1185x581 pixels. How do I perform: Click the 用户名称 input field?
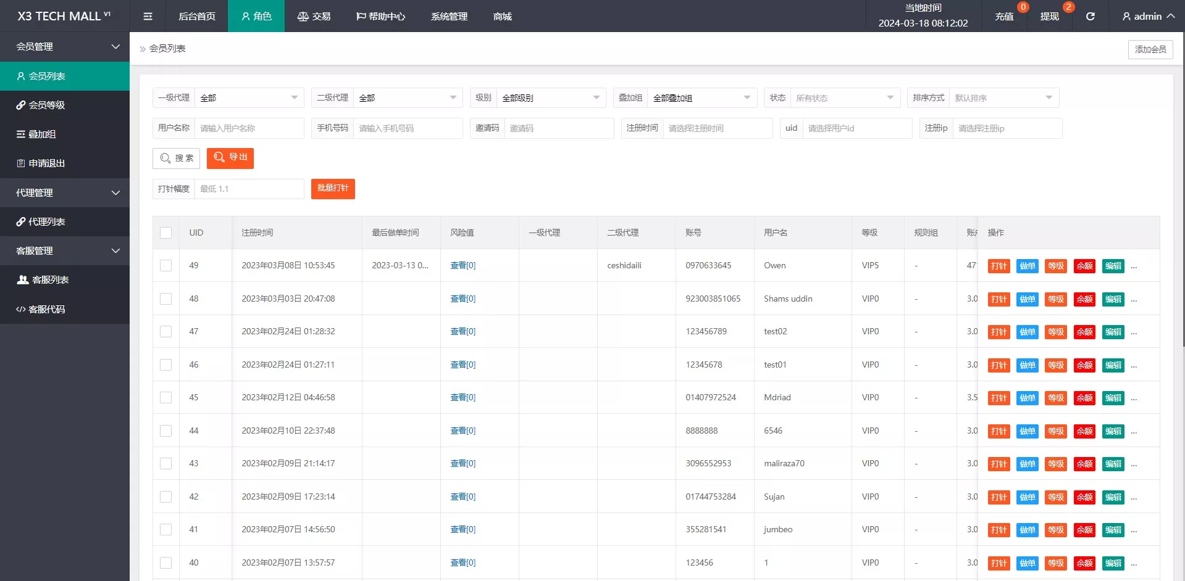click(248, 128)
